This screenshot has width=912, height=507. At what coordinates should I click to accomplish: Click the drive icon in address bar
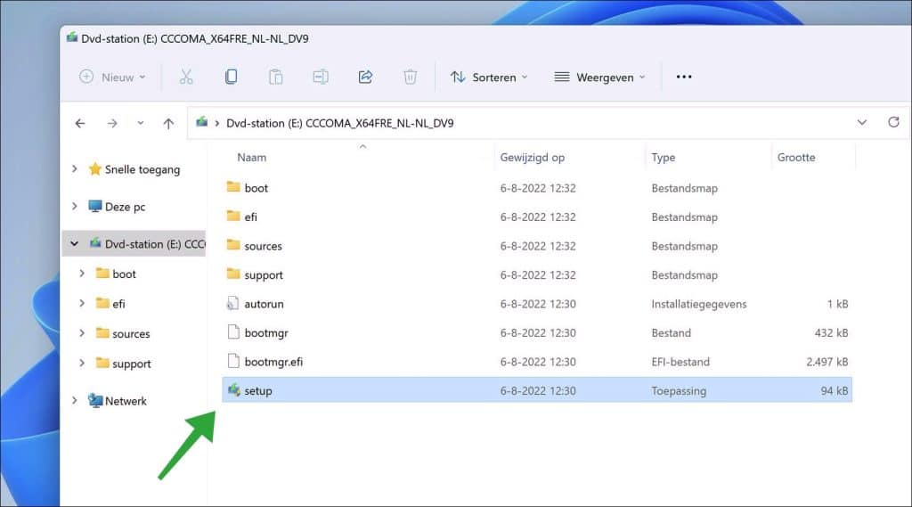(x=202, y=122)
